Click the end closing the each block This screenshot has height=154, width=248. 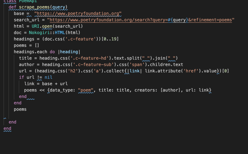(17, 103)
